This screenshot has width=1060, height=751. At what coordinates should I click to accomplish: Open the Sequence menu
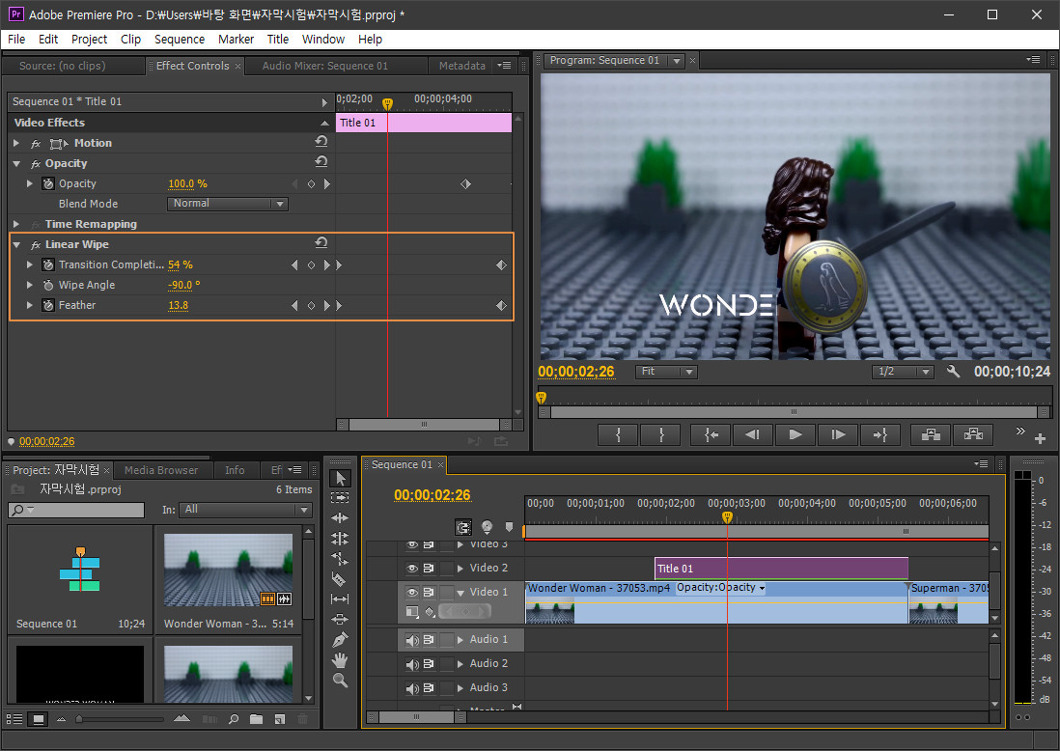[180, 40]
